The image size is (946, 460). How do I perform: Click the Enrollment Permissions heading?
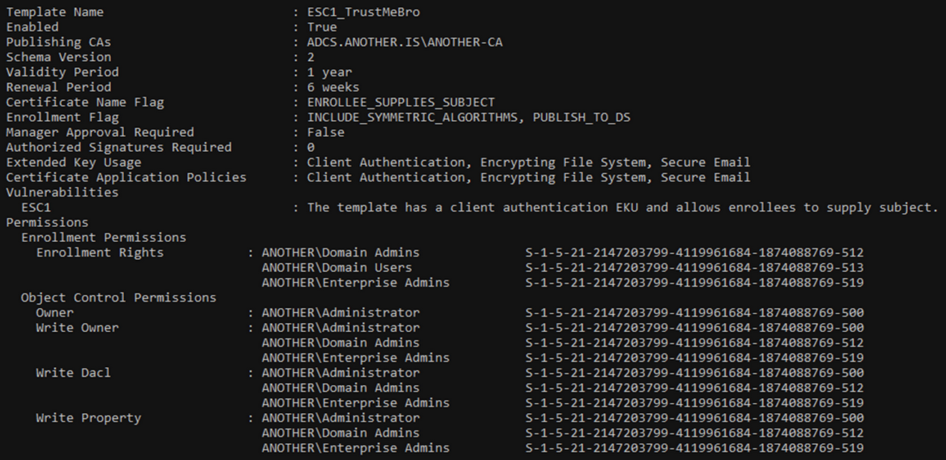point(104,238)
